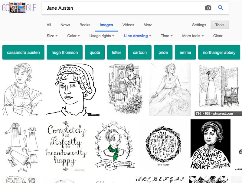
Task: Open pinterest woman at screen illustration thumbnail
Action: coord(218,89)
